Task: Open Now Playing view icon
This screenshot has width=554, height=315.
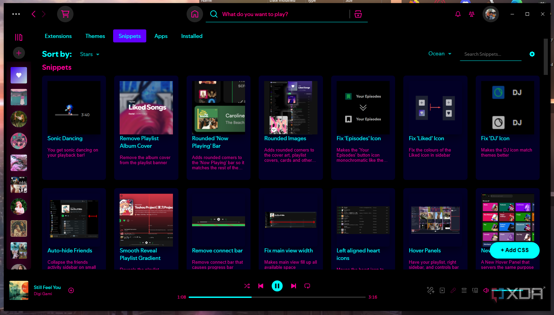Action: (x=442, y=290)
